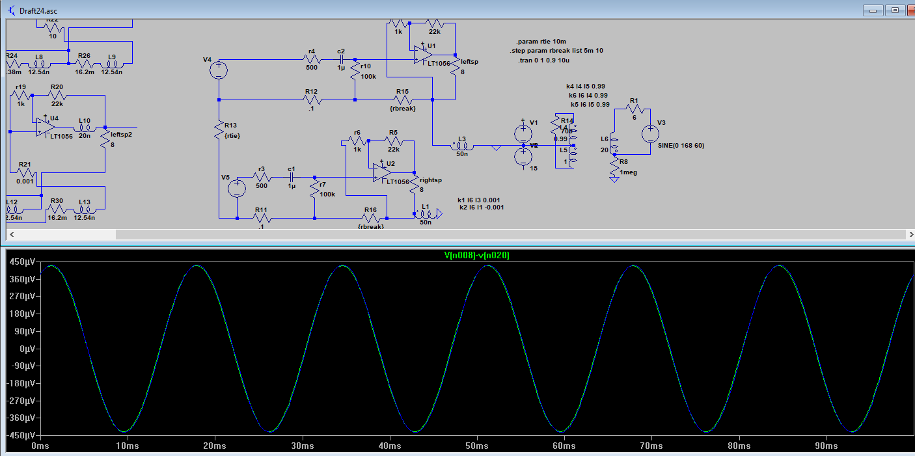Click the 0ms time axis label
The height and width of the screenshot is (456, 915).
point(40,446)
